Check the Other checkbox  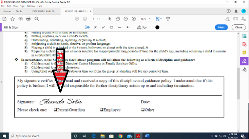point(142,110)
